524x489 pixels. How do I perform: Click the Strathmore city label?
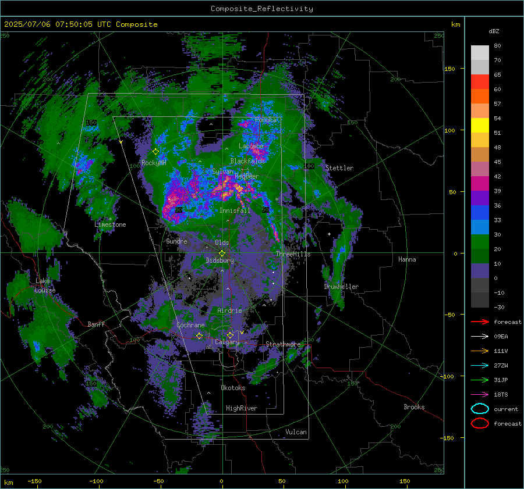click(x=283, y=344)
